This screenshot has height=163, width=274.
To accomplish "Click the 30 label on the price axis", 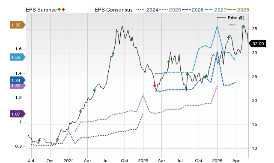I will pos(254,53).
